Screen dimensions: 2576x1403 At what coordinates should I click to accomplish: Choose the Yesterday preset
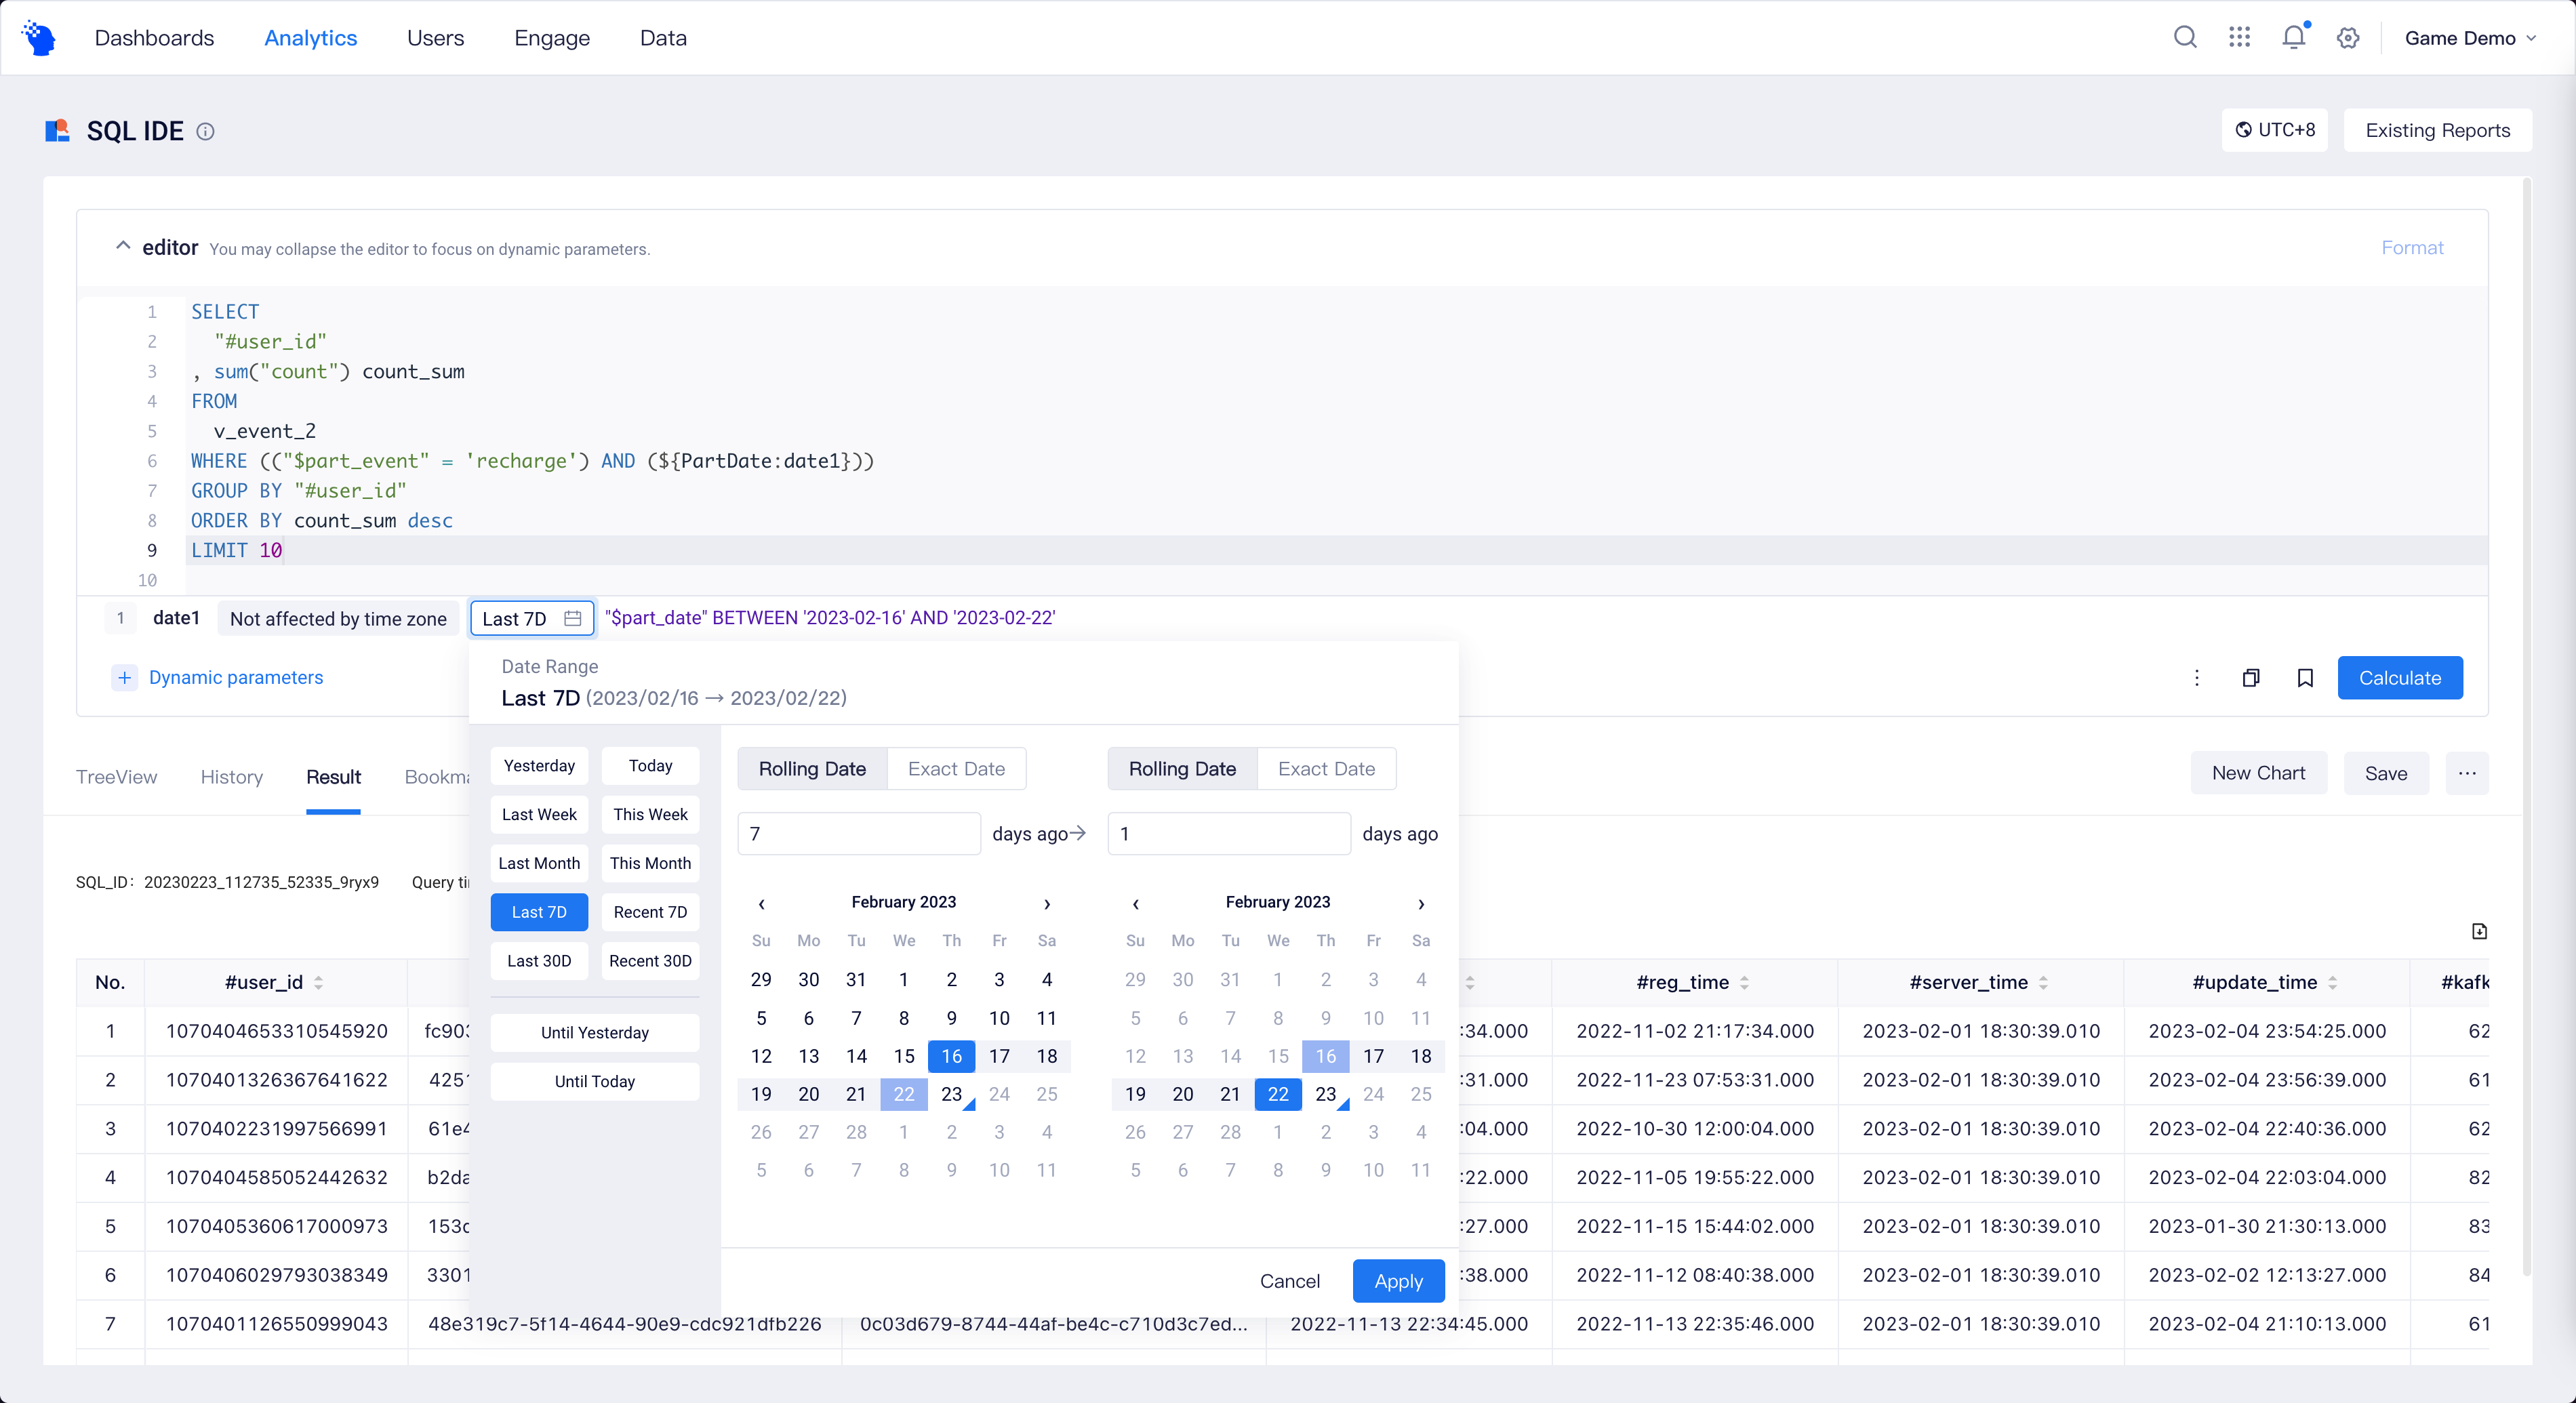(539, 765)
